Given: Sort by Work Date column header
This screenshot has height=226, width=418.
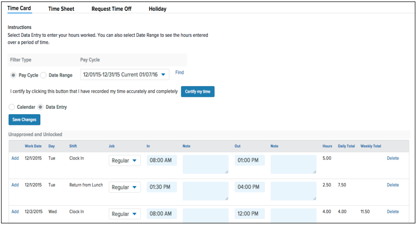Looking at the screenshot, I should [x=33, y=146].
